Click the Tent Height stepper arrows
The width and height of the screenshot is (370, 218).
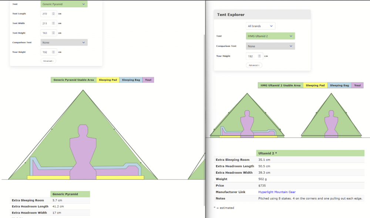tap(54, 33)
